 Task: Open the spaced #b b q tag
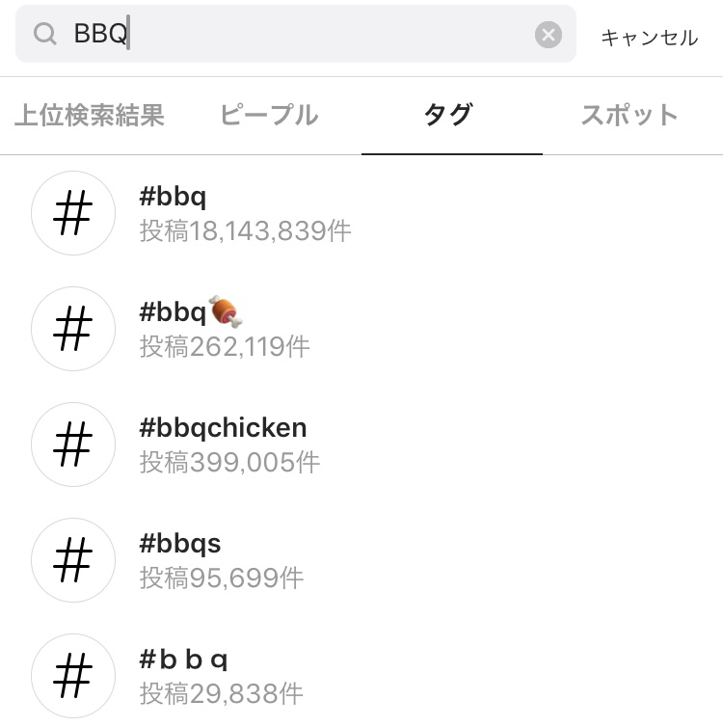(184, 660)
